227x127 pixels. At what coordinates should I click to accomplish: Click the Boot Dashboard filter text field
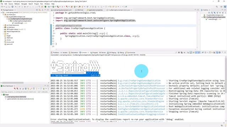[25, 92]
